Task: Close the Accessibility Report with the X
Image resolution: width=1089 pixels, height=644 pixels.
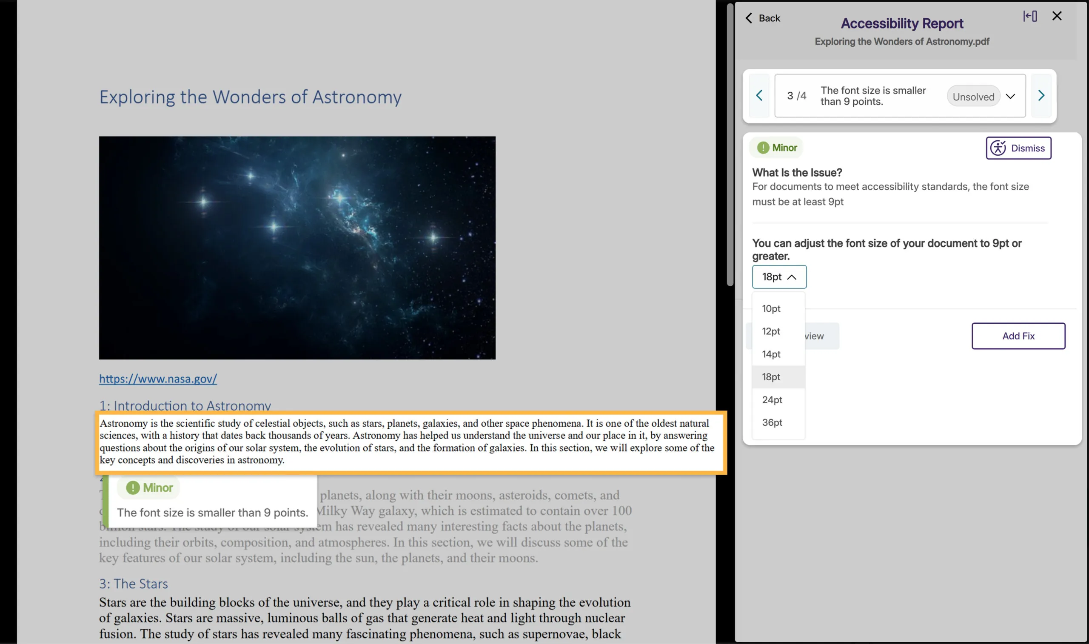Action: point(1057,16)
